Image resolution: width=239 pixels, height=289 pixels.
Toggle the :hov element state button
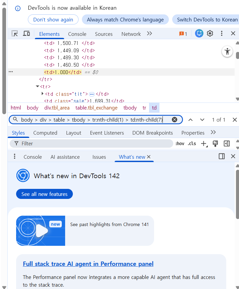click(x=180, y=144)
